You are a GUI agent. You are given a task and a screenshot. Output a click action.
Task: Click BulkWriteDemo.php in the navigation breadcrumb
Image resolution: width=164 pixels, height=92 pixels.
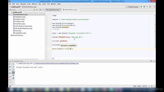[29, 7]
